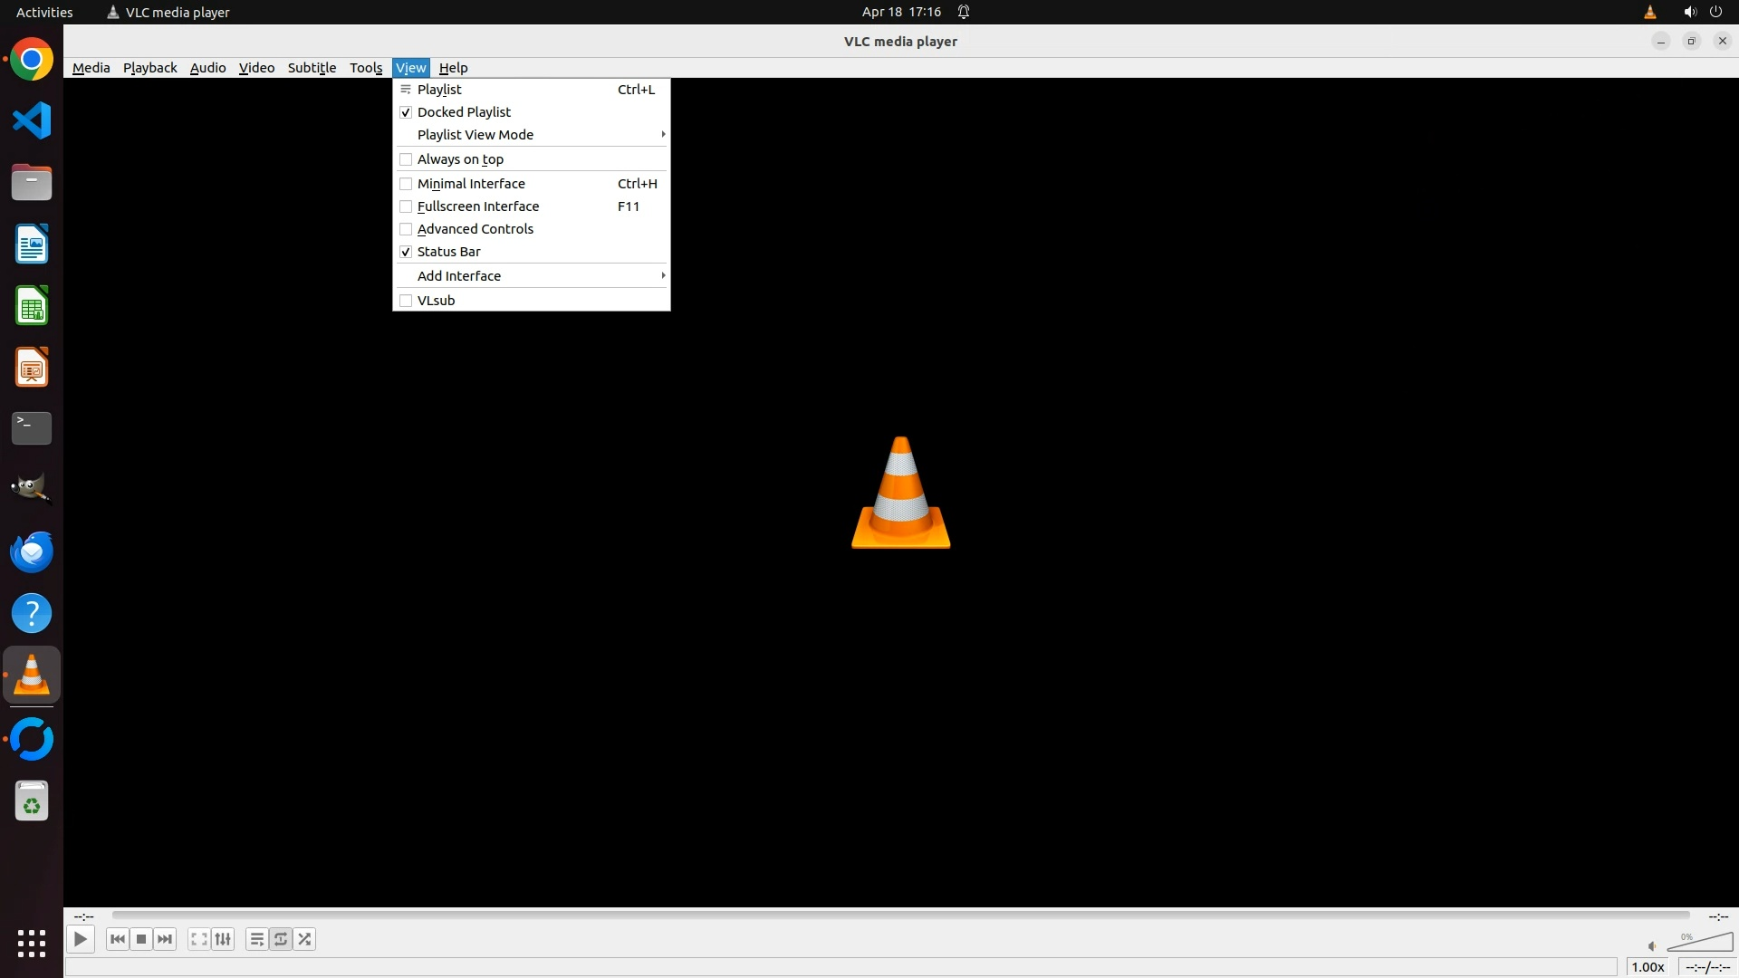Open the Tools menu

[366, 68]
